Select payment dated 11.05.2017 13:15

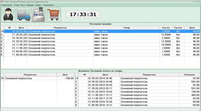pos(137,98)
